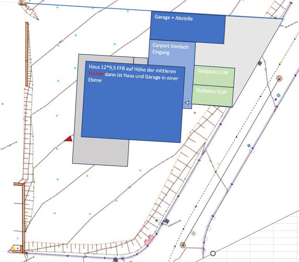This screenshot has width=299, height=262.
Task: Click the brown crossed-circle symbol near the bottom
Action: [x=183, y=245]
